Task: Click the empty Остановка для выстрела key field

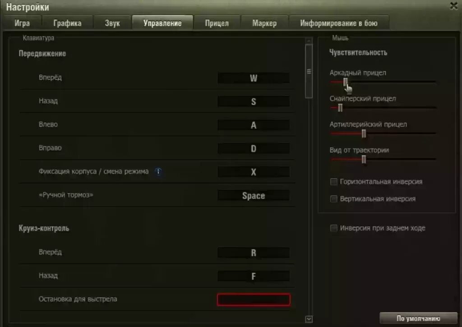Action: (254, 299)
